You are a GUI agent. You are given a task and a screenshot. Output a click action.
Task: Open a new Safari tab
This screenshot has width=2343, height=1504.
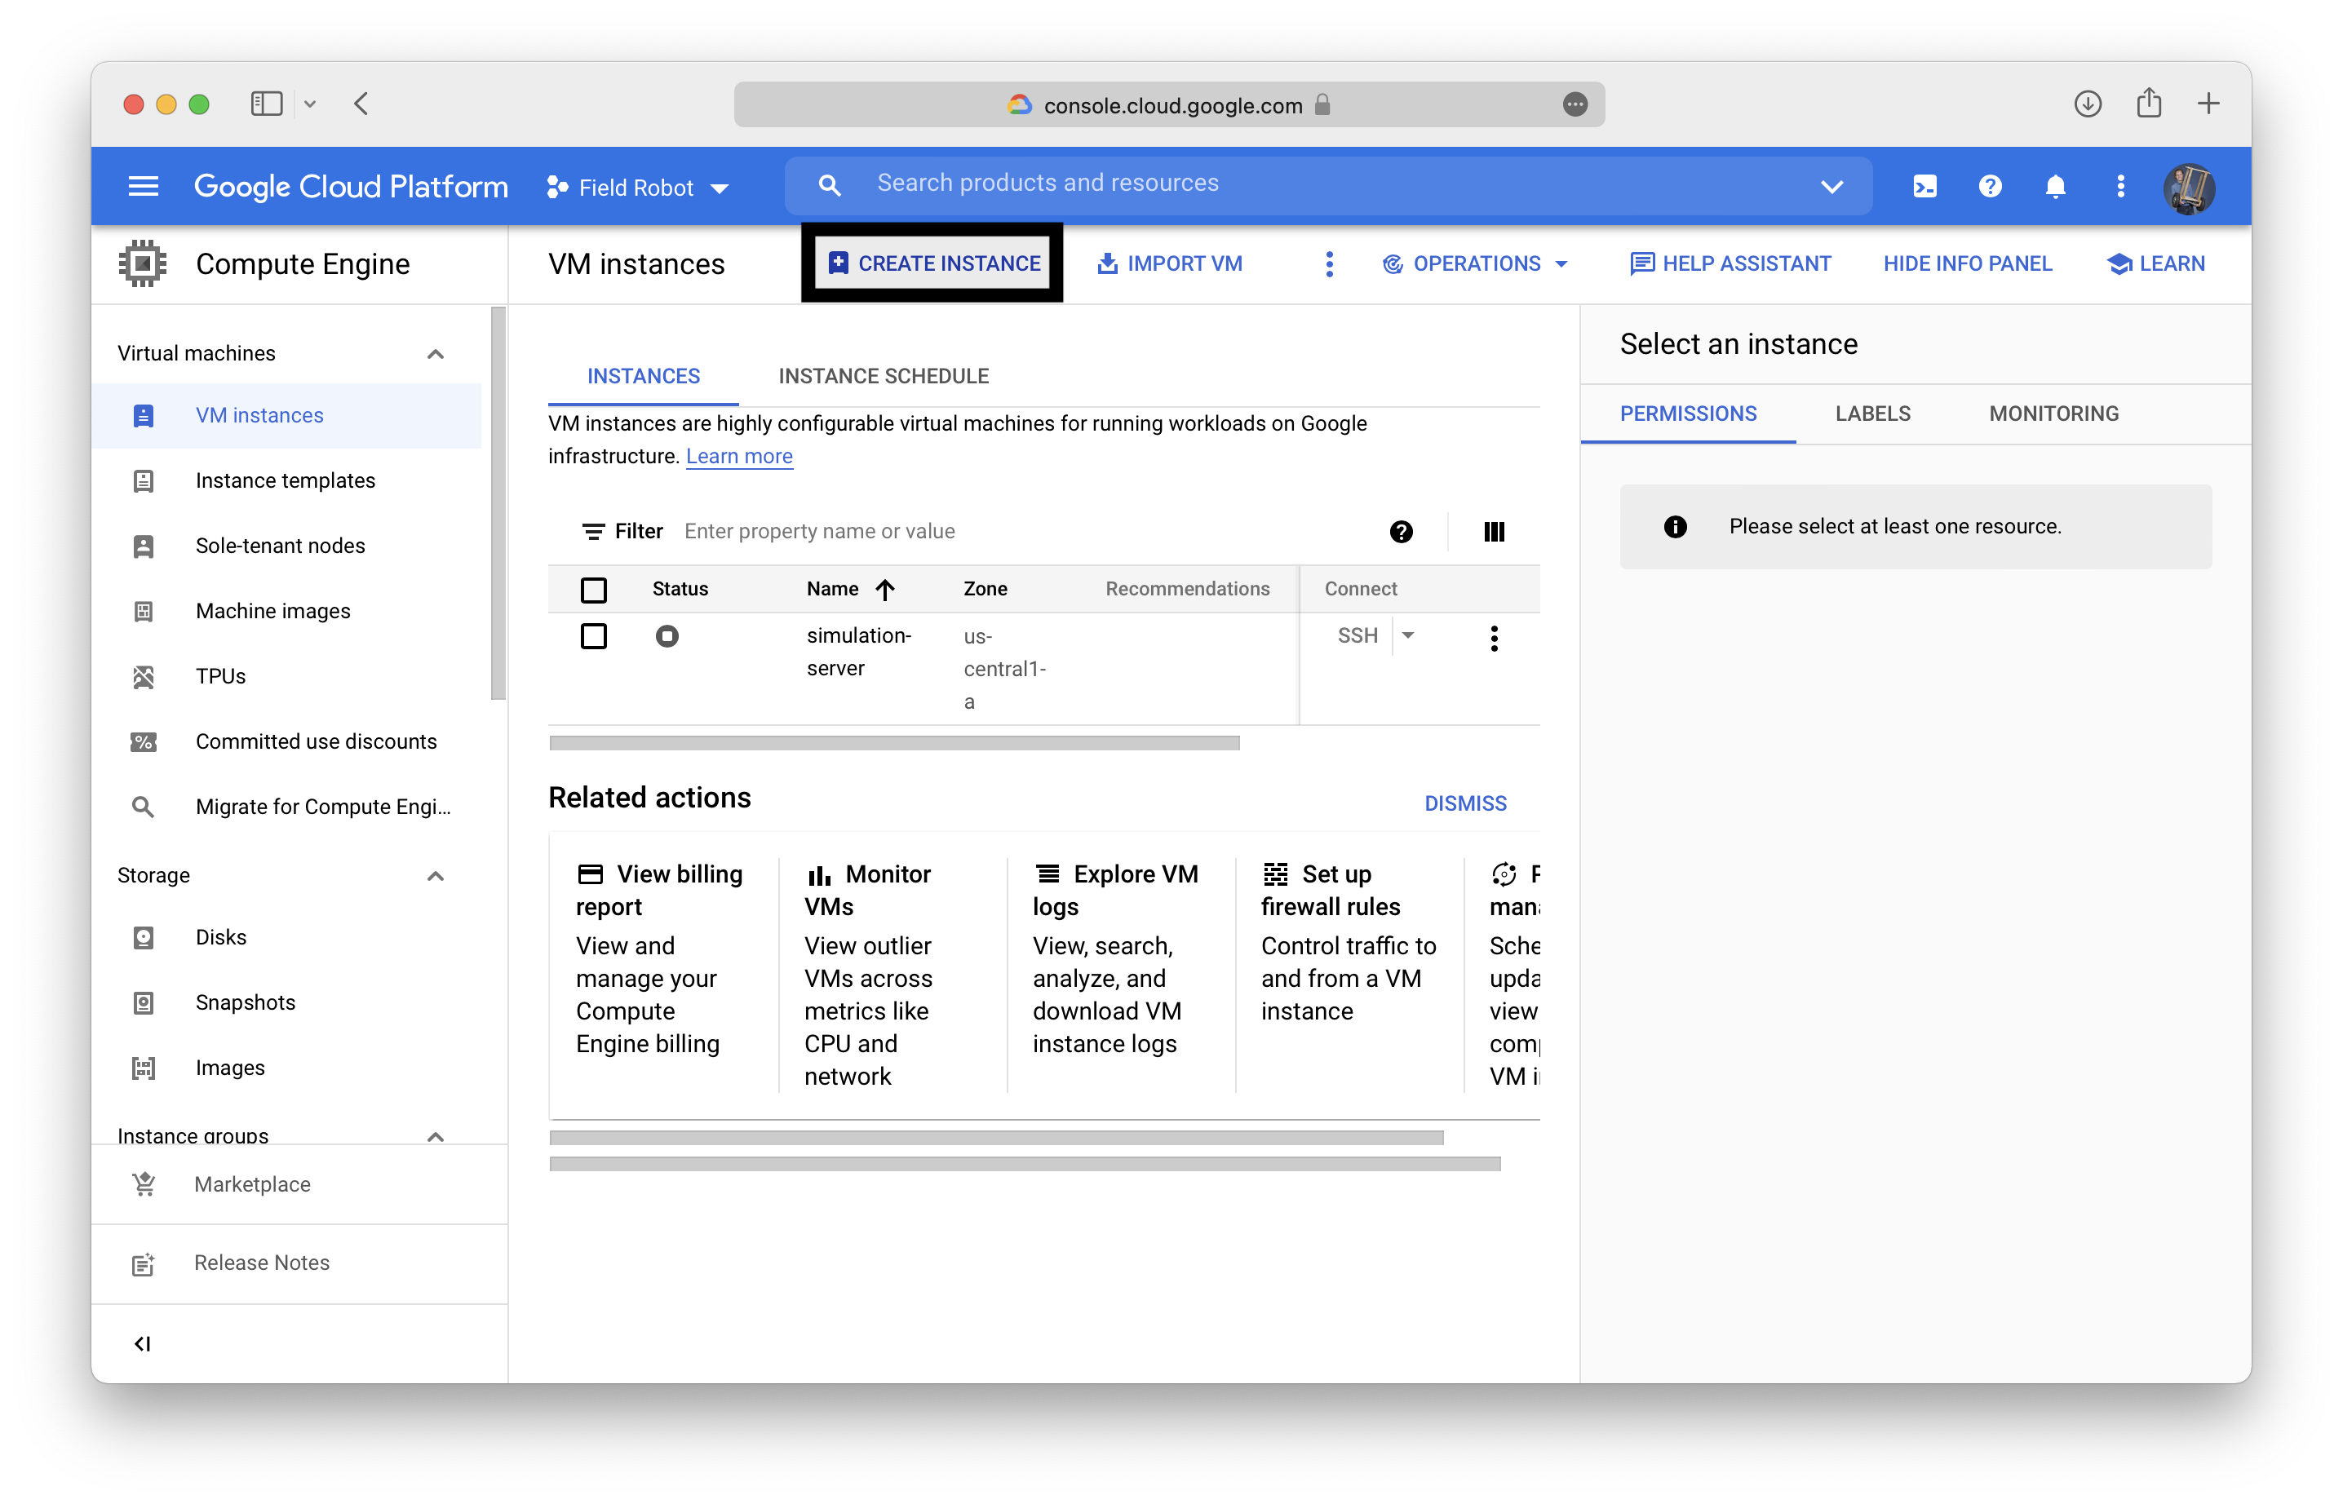tap(2208, 104)
